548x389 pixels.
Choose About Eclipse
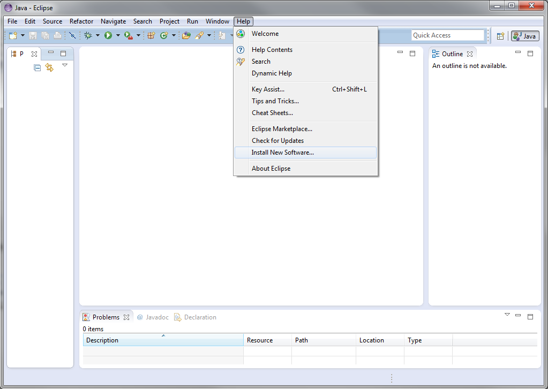point(305,169)
